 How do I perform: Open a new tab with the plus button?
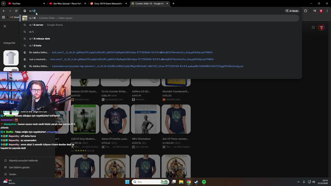173,4
